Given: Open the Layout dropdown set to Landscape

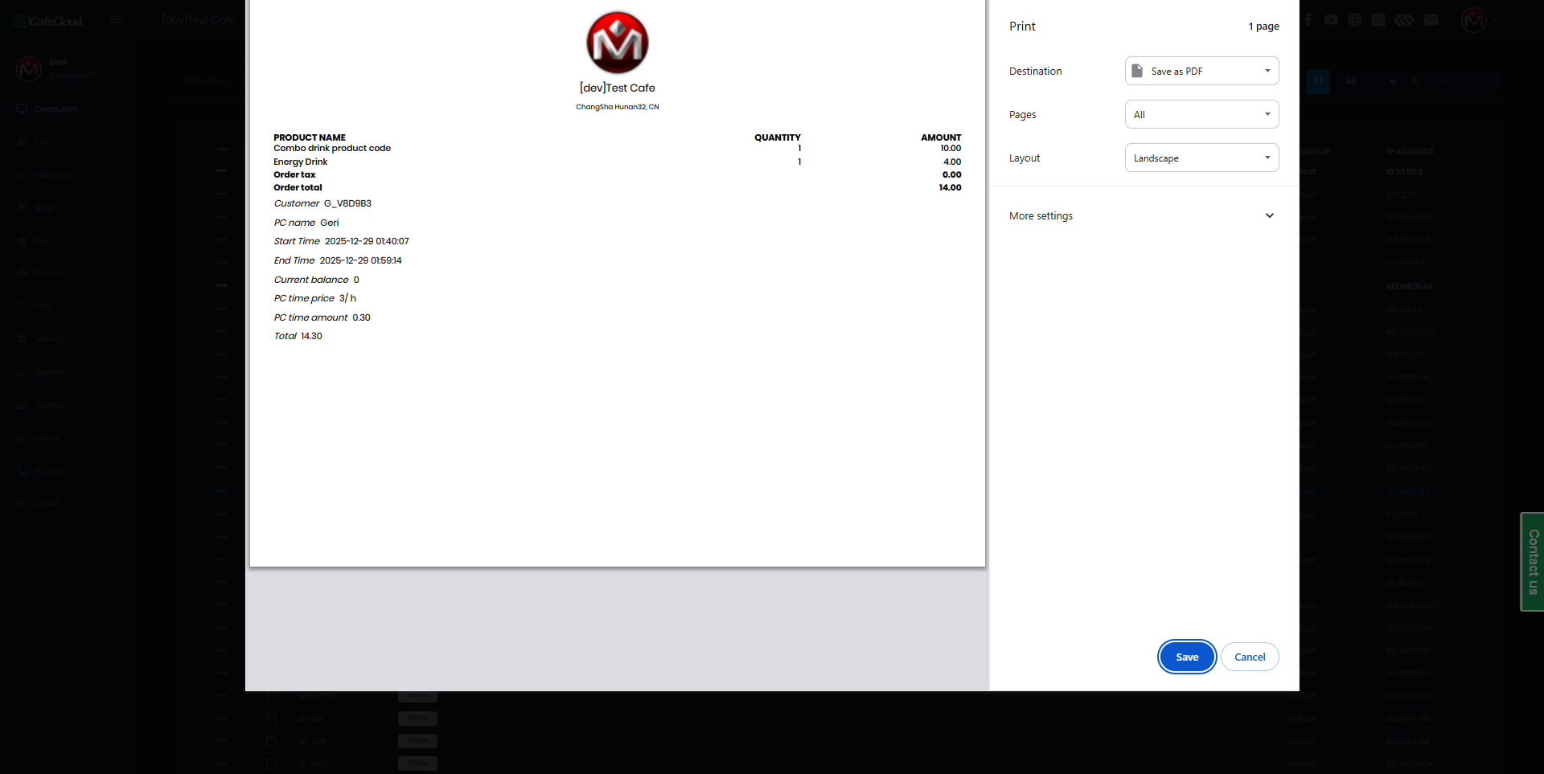Looking at the screenshot, I should [1201, 158].
